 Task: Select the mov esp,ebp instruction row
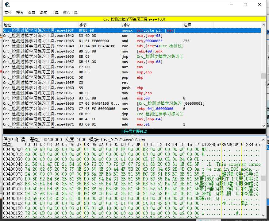pos(132,72)
